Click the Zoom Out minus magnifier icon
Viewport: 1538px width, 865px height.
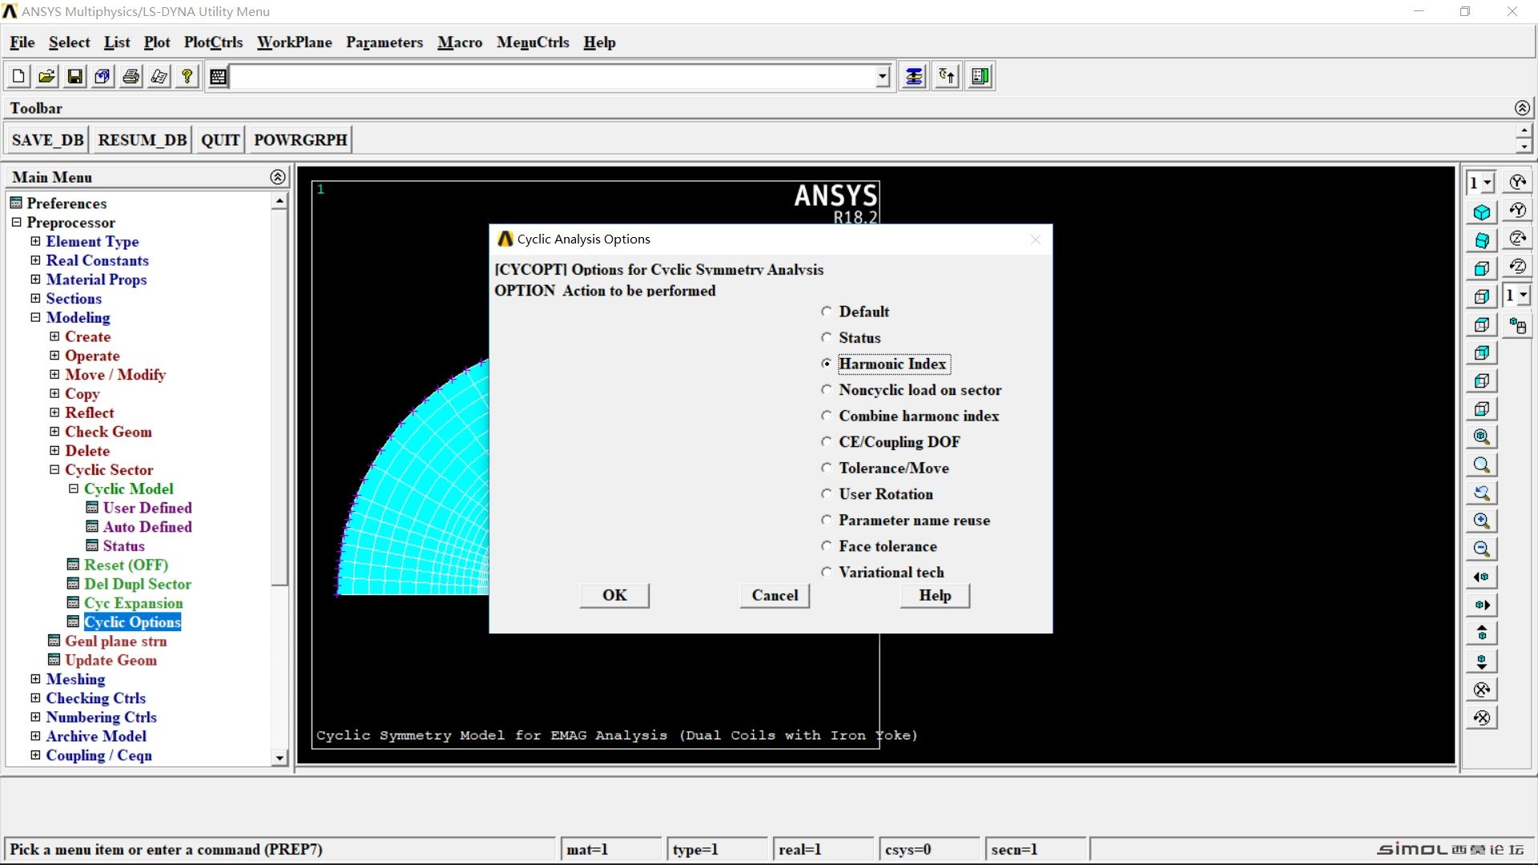1482,549
